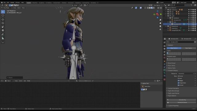Toggle visibility eye for Collection row

click(x=191, y=10)
